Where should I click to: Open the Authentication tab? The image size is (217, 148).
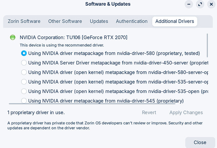131,21
